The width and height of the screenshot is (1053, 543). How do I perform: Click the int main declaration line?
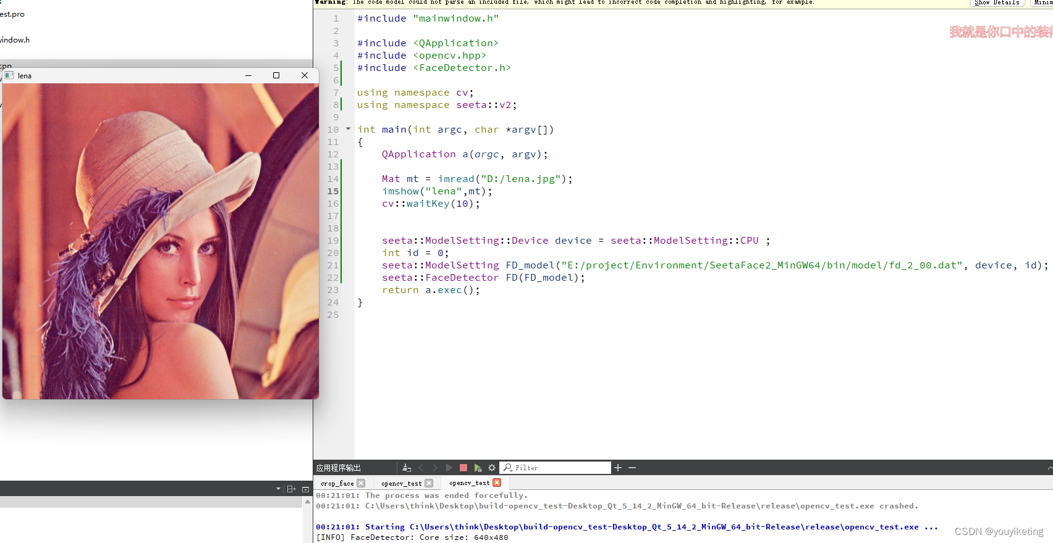[455, 130]
